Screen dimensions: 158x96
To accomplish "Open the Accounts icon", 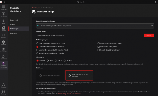I will point(3,85).
